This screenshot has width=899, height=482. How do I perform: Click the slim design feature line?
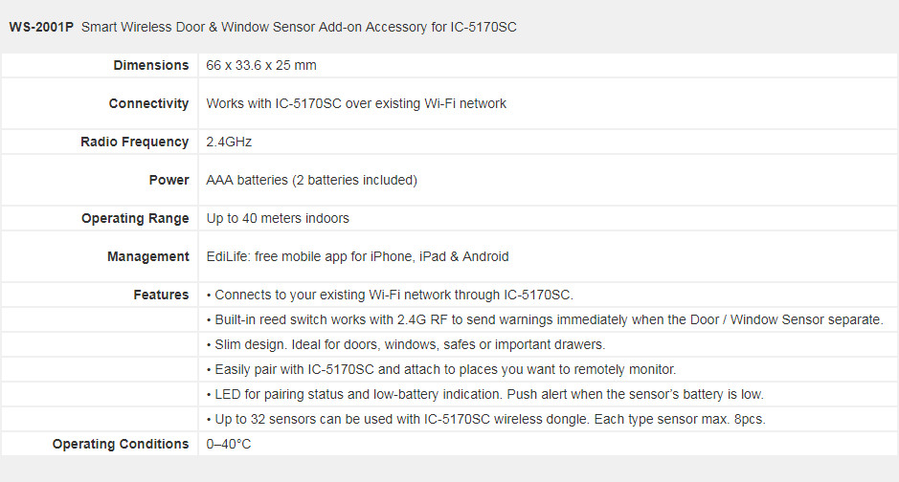pos(406,344)
